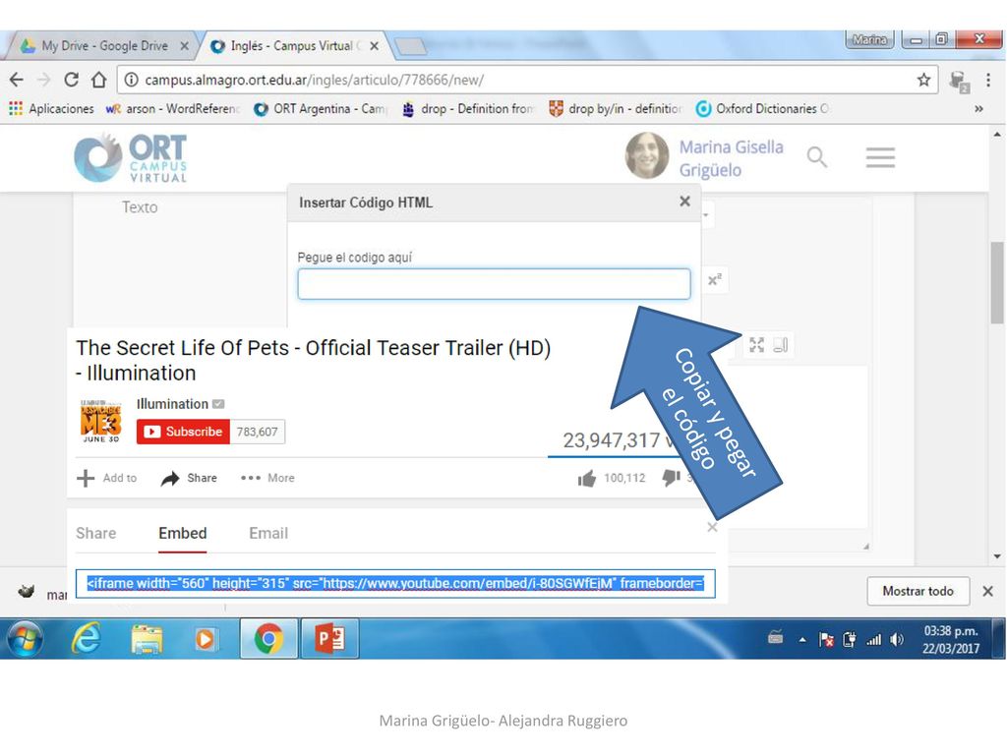
Task: Click the Share arrow button under the video
Action: click(189, 478)
